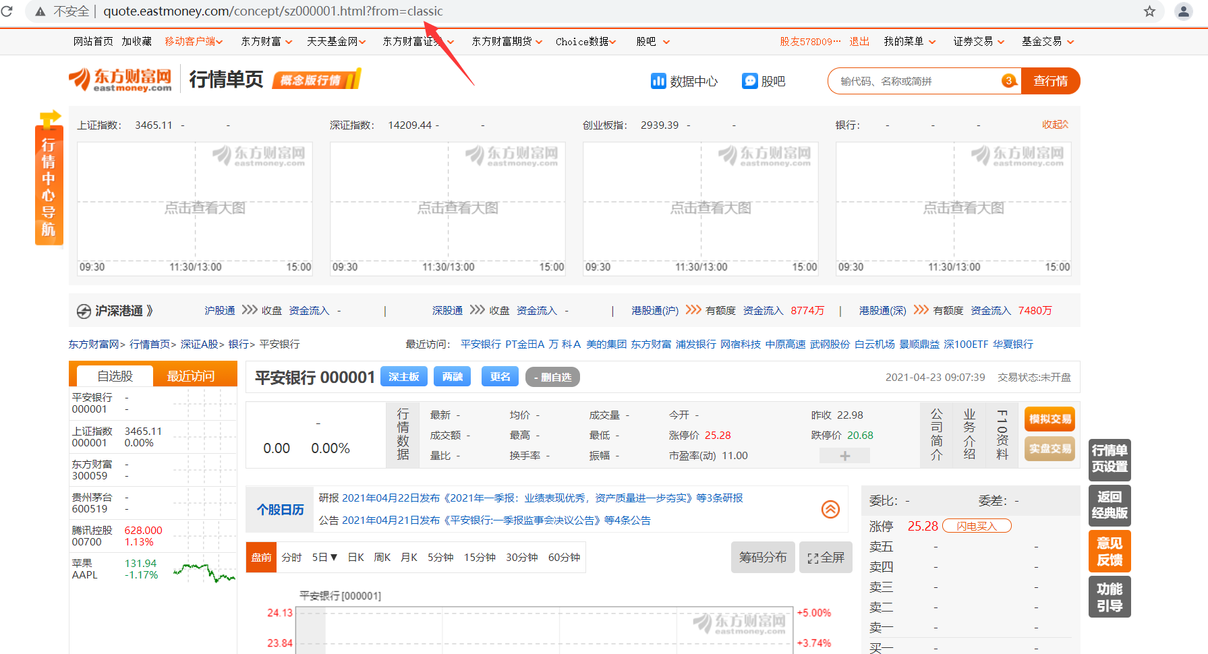Open the 创业板指 mini chart thumbnail
This screenshot has width=1208, height=654.
point(701,208)
